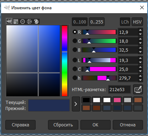Click the L value field showing 19,3
Screen dimensions: 148x136
click(x=128, y=60)
